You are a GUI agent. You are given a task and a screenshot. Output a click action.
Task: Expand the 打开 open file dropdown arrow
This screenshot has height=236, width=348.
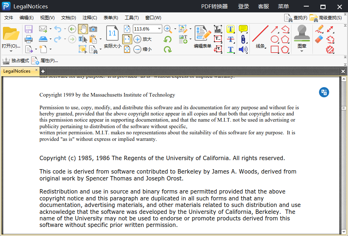point(11,51)
